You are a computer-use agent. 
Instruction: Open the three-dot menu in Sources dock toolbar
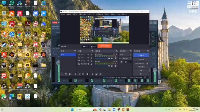(x=92, y=74)
